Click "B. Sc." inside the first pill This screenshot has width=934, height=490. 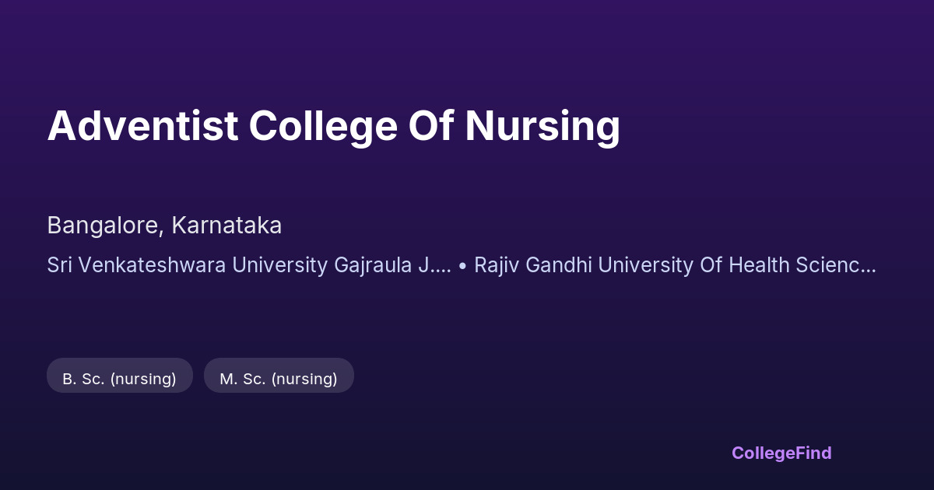83,379
